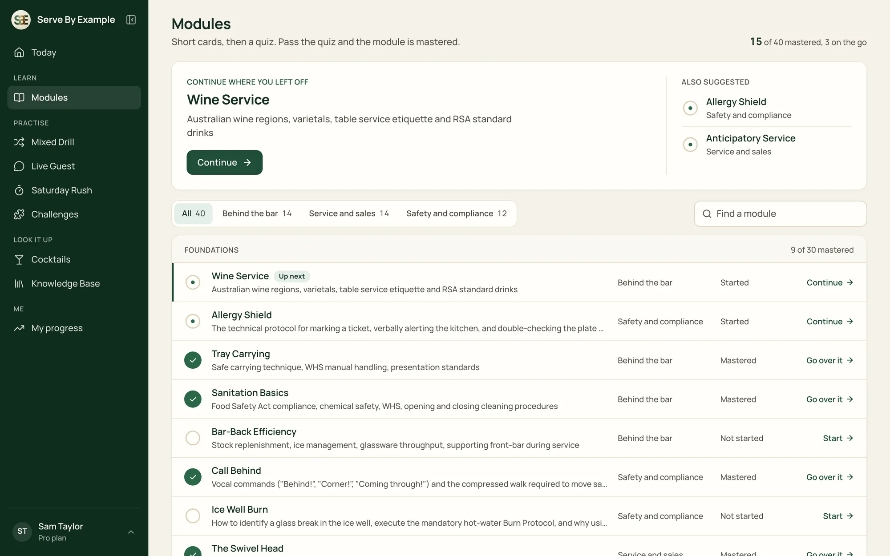The image size is (890, 556).
Task: Click the "15 of 40 mastered" summary
Action: click(808, 42)
